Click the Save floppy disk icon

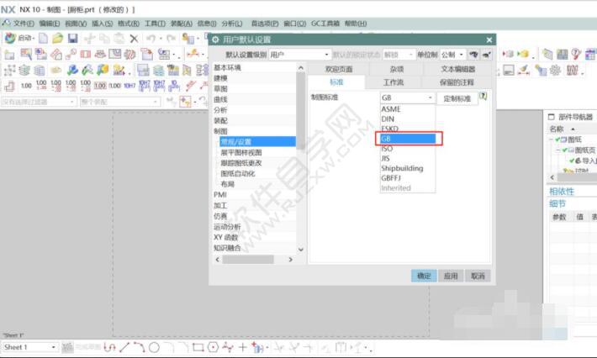pyautogui.click(x=72, y=39)
